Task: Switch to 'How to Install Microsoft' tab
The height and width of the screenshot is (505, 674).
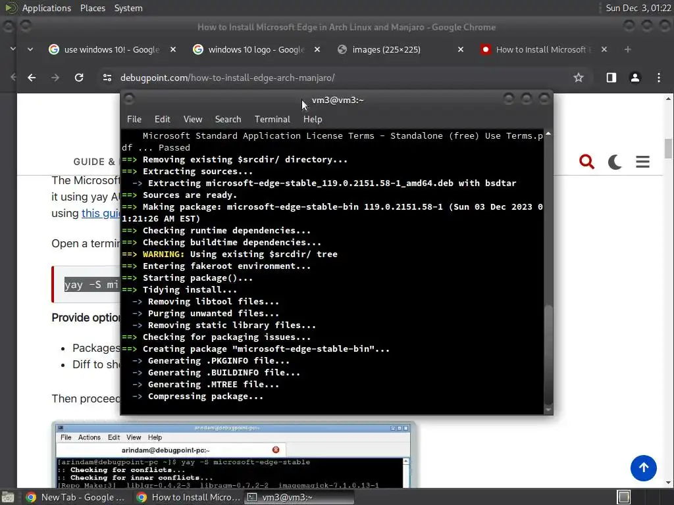Action: pyautogui.click(x=544, y=49)
